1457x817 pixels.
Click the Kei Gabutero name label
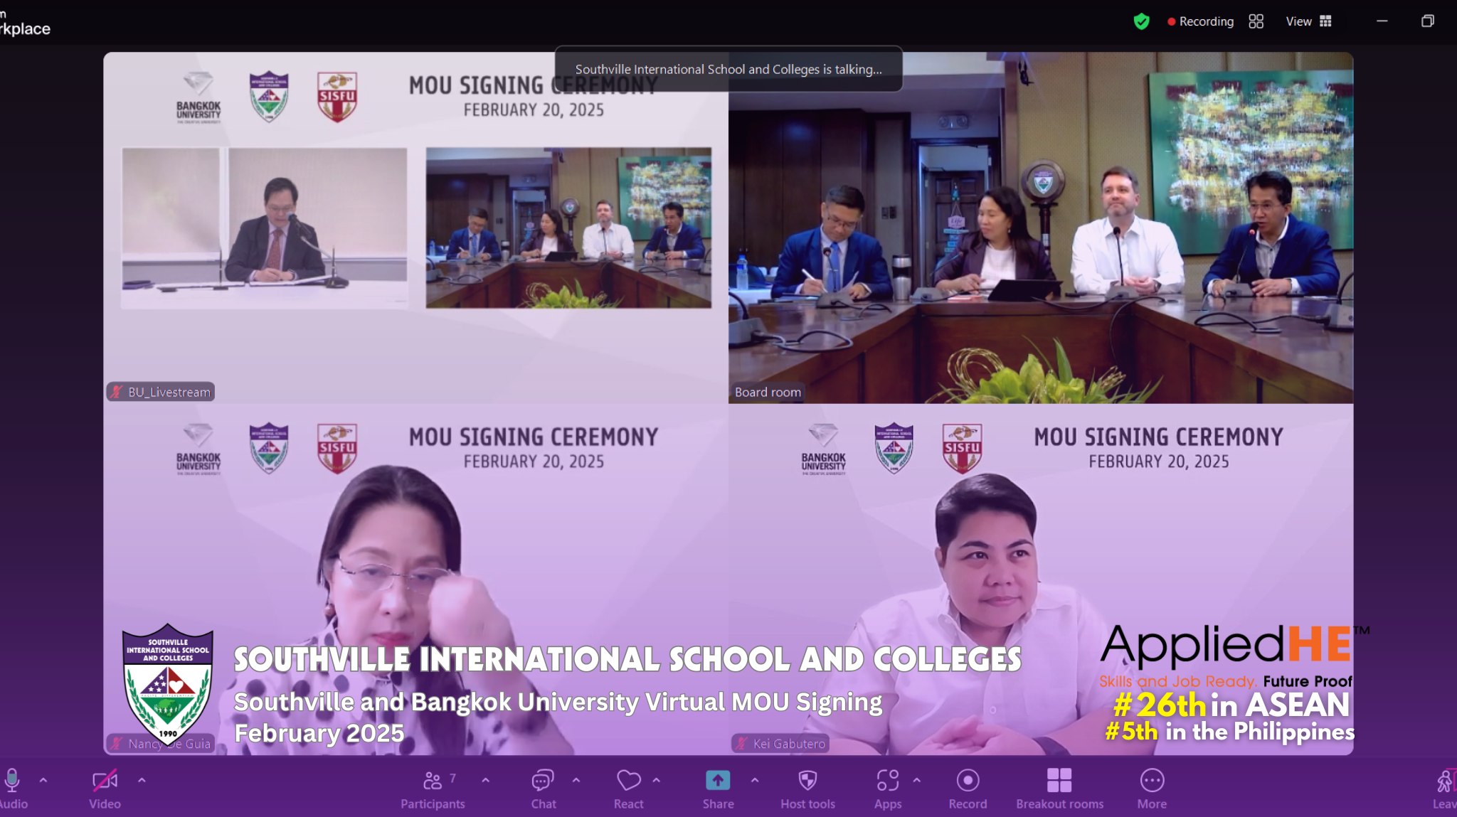point(780,743)
